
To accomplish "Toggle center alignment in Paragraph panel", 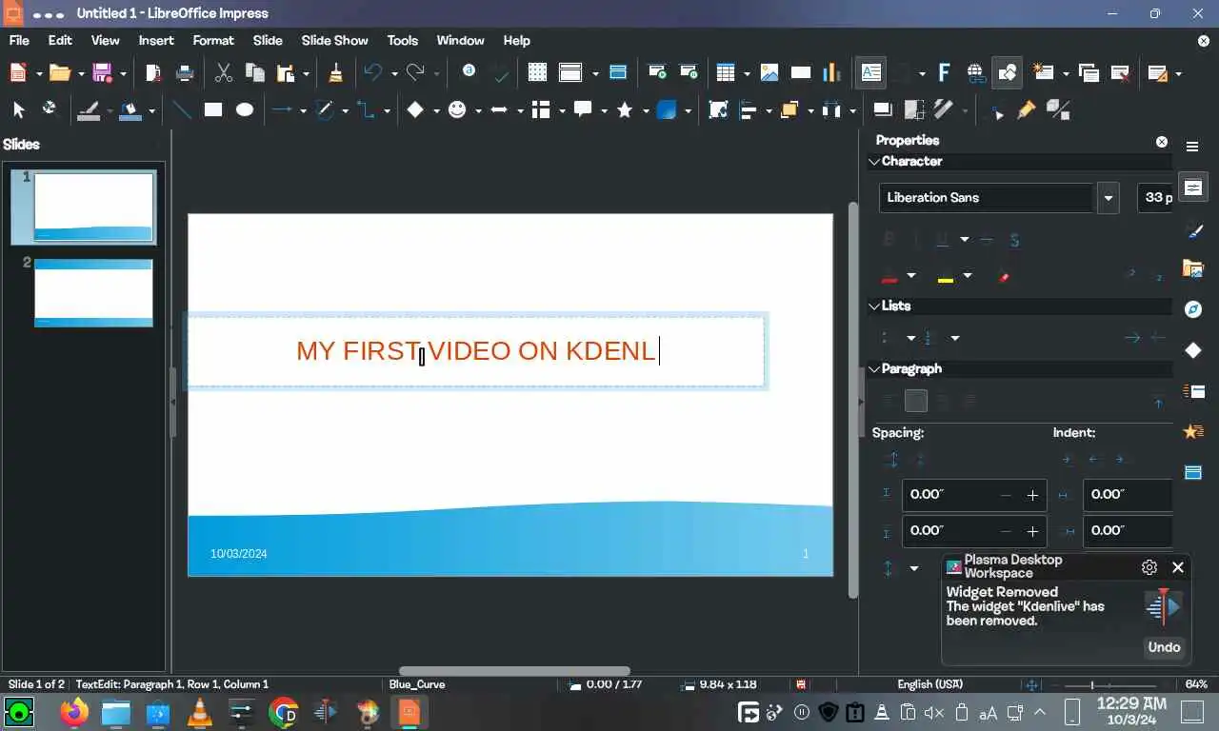I will click(916, 401).
